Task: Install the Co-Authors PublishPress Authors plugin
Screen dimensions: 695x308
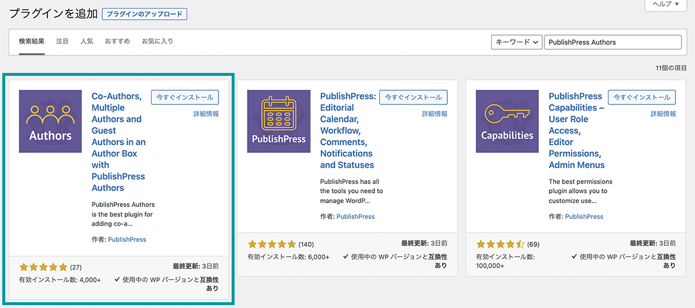Action: [x=185, y=97]
